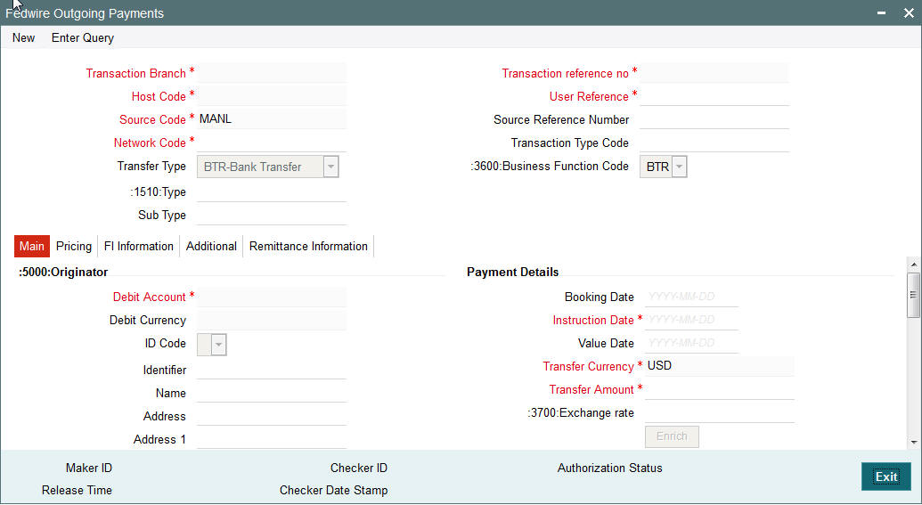922x505 pixels.
Task: Click the :1510:Type input field
Action: pos(271,191)
